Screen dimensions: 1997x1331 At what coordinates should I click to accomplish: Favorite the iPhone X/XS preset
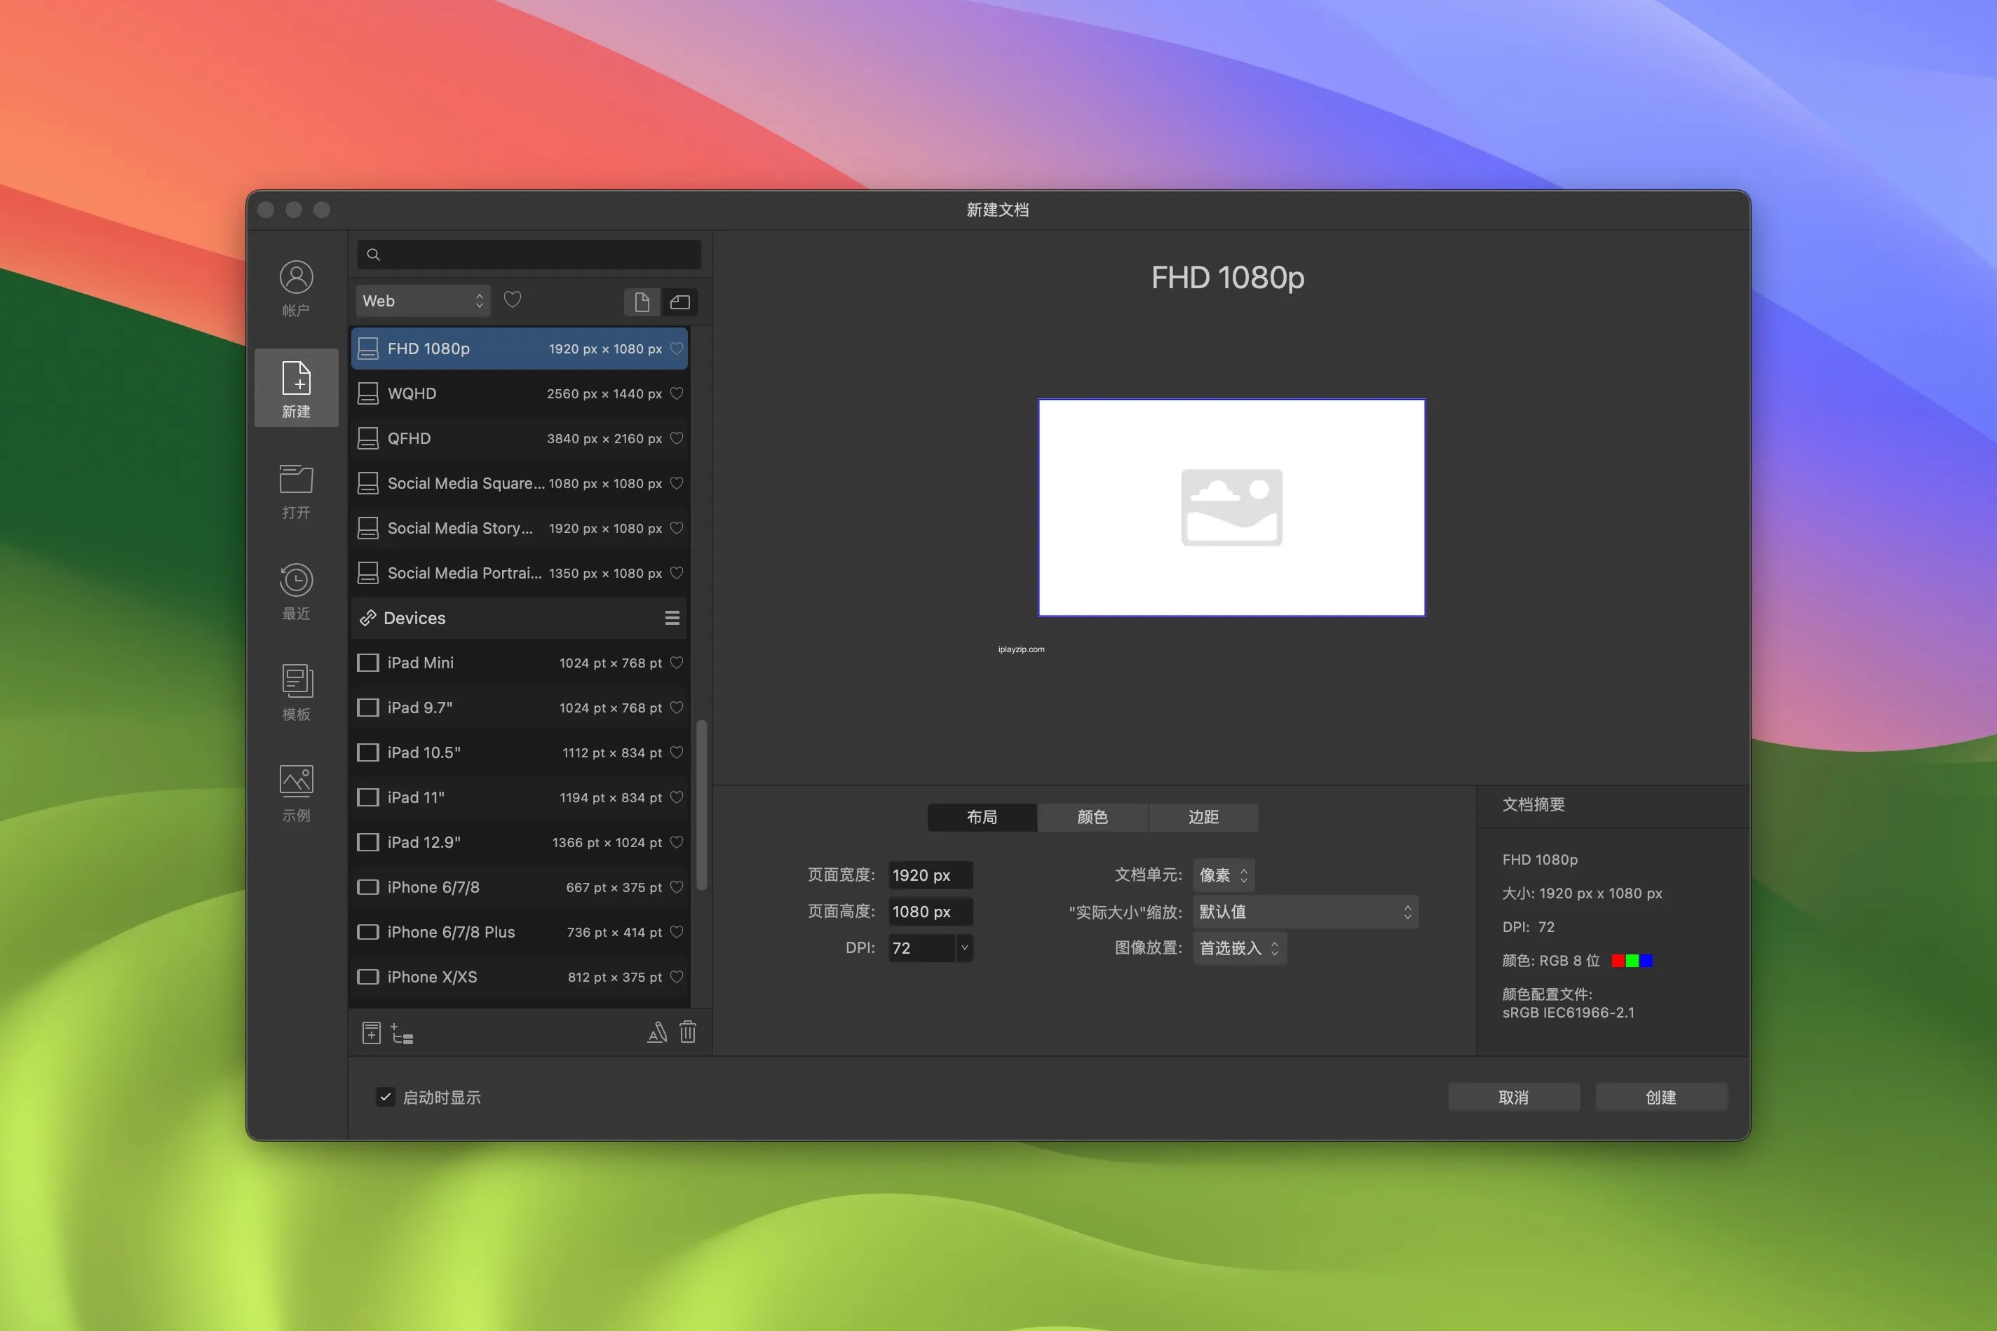pos(677,977)
